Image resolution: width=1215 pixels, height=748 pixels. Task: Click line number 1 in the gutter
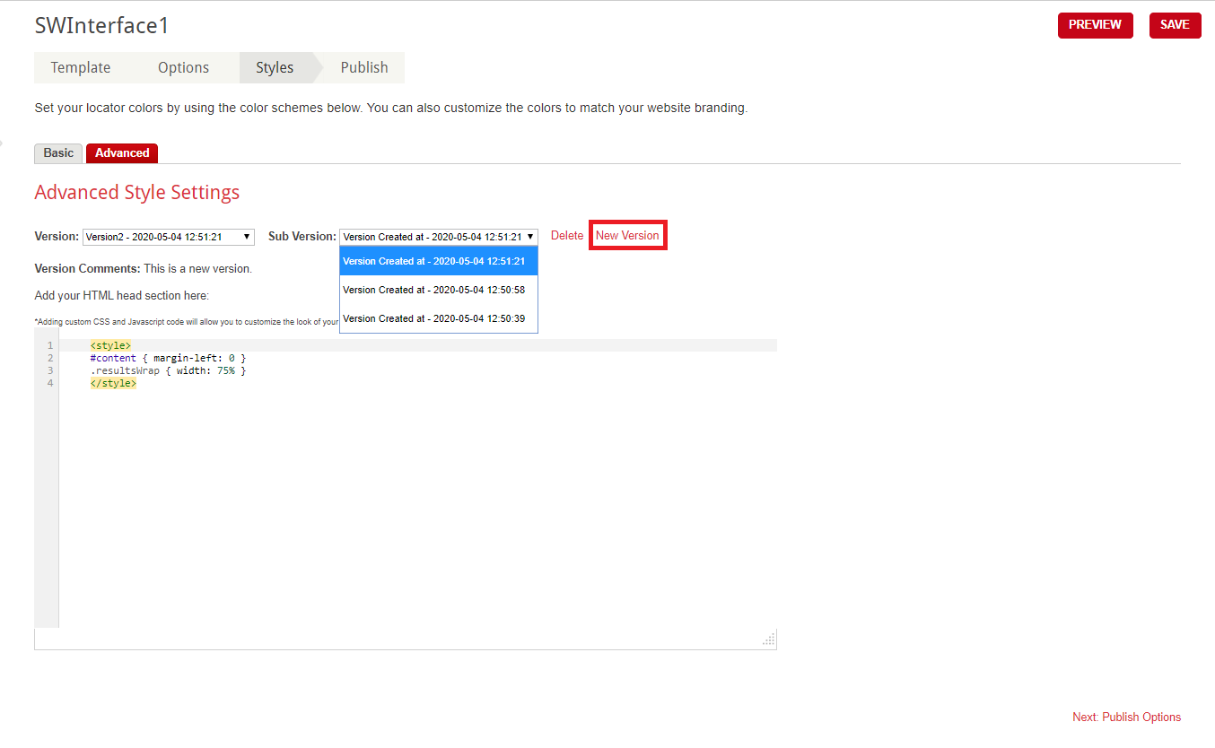click(50, 345)
